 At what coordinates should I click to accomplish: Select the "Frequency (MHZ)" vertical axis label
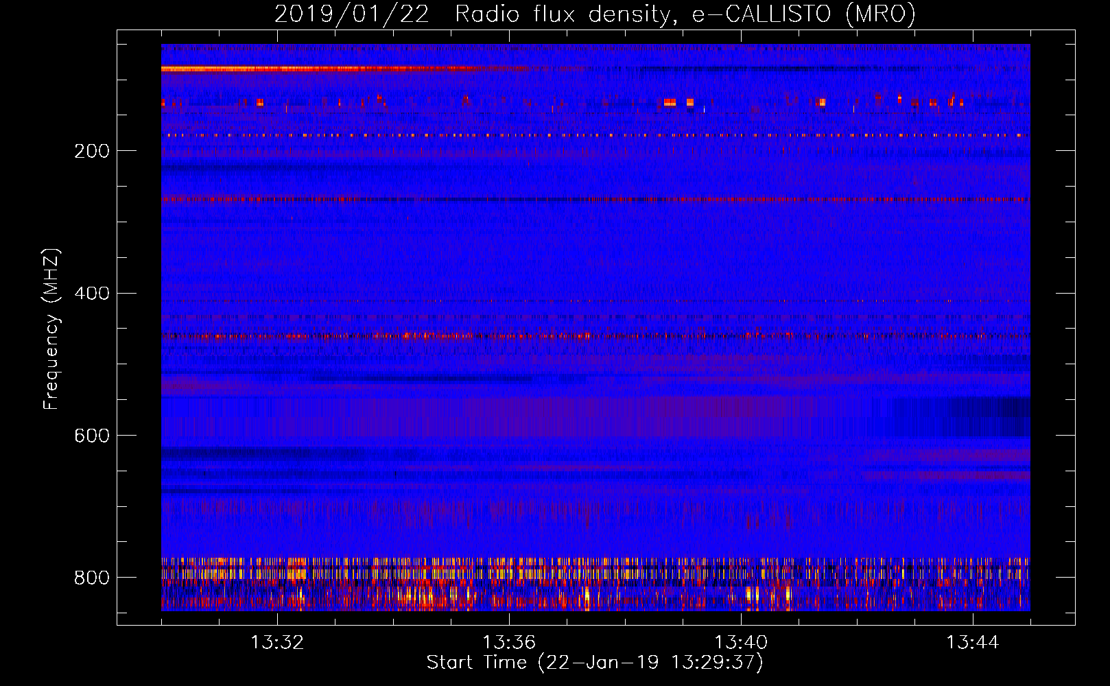tap(51, 329)
